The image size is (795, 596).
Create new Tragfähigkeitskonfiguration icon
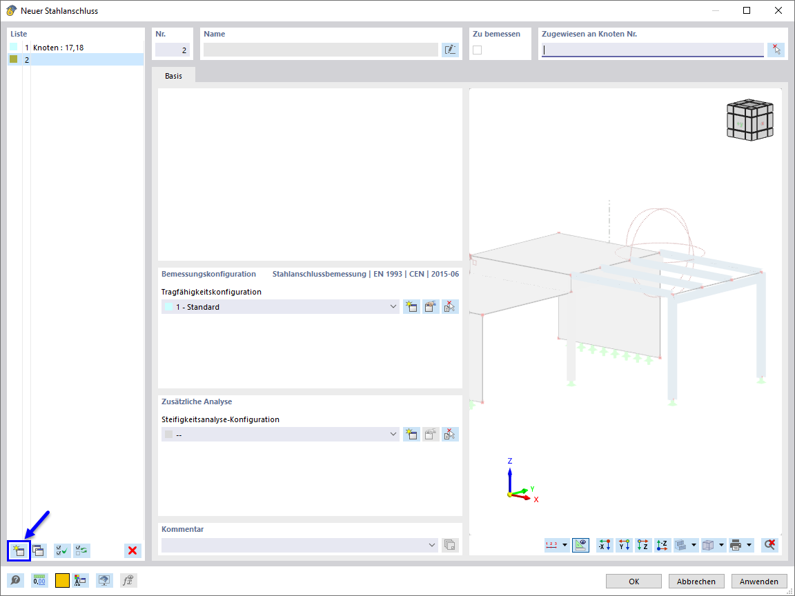click(x=411, y=306)
